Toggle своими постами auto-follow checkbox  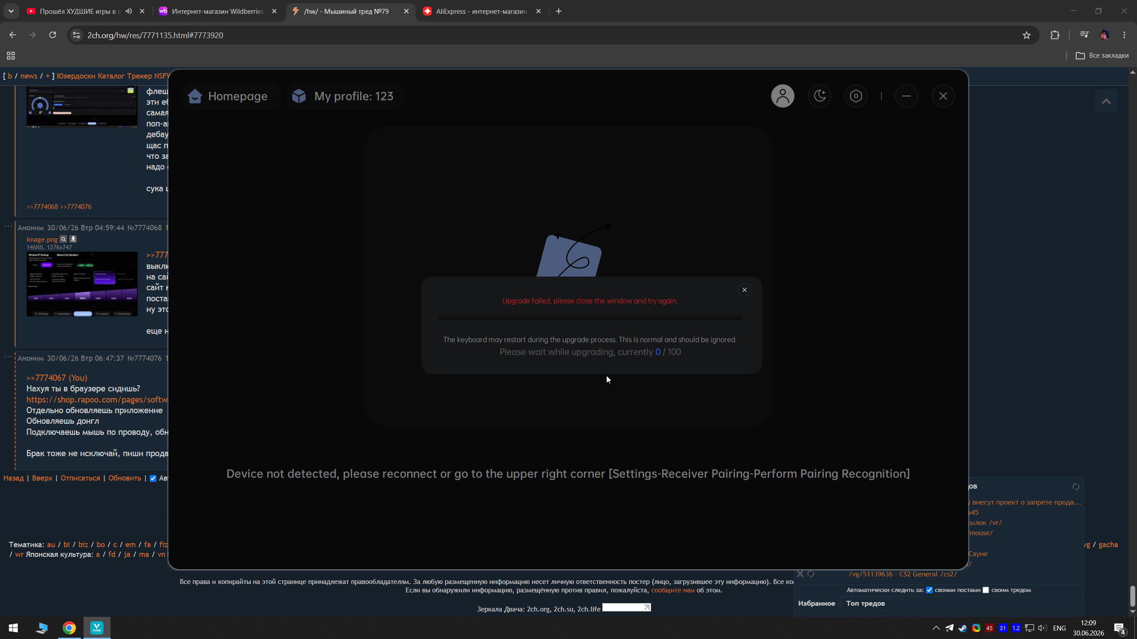pyautogui.click(x=929, y=590)
